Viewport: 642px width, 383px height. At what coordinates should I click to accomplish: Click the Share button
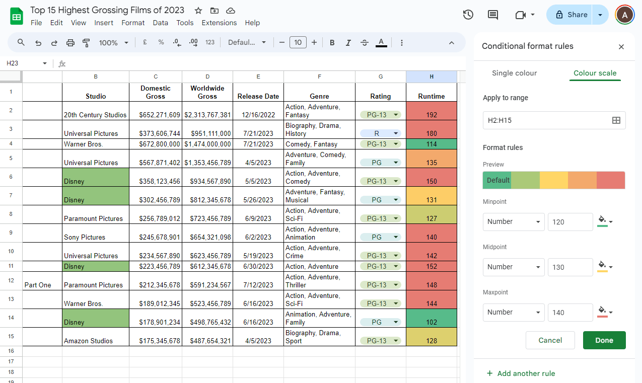[570, 15]
